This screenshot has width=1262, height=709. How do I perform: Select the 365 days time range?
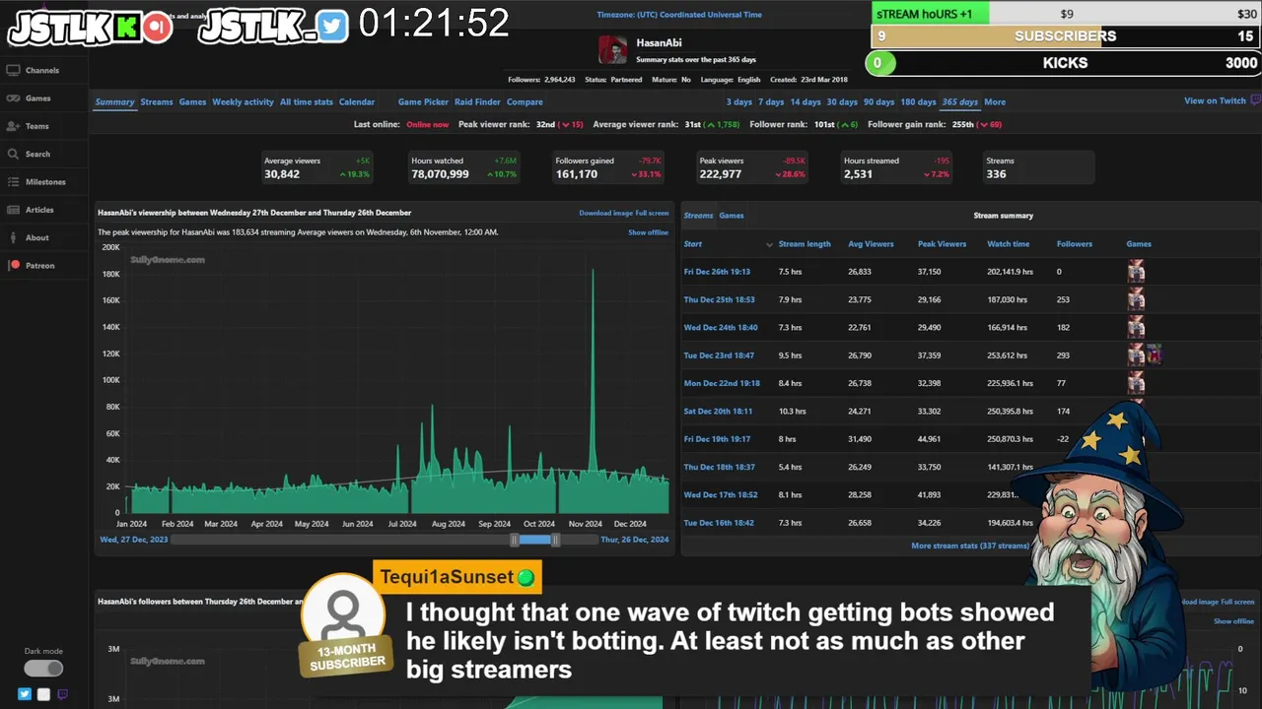959,101
